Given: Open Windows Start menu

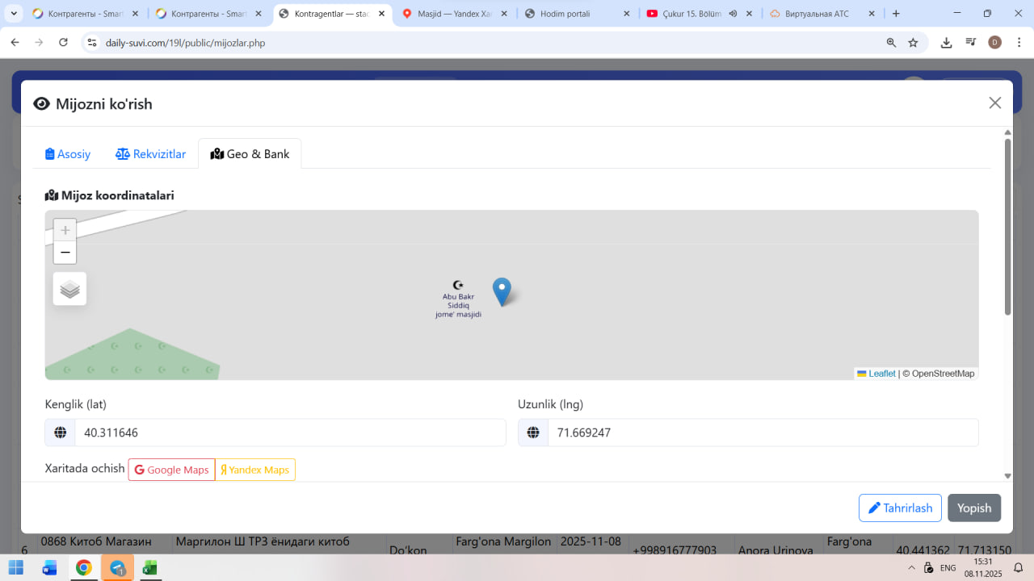Looking at the screenshot, I should [x=15, y=568].
